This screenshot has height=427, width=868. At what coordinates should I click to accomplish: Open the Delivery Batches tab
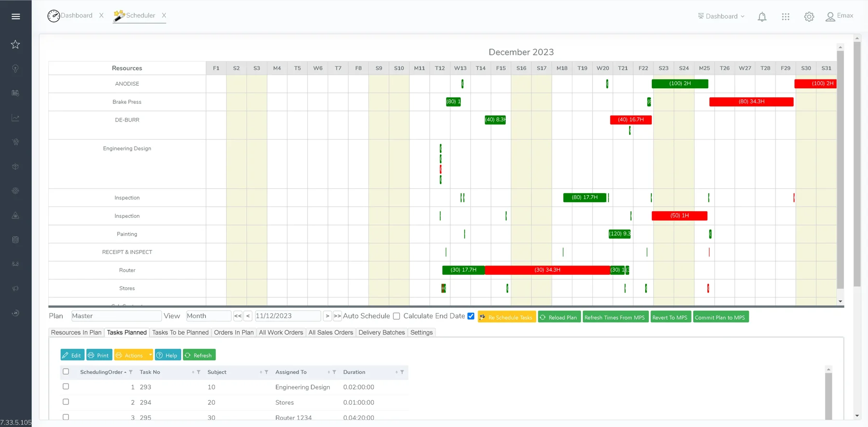coord(382,333)
